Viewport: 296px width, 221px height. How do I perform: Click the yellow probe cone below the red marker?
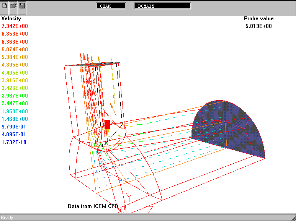click(x=107, y=132)
